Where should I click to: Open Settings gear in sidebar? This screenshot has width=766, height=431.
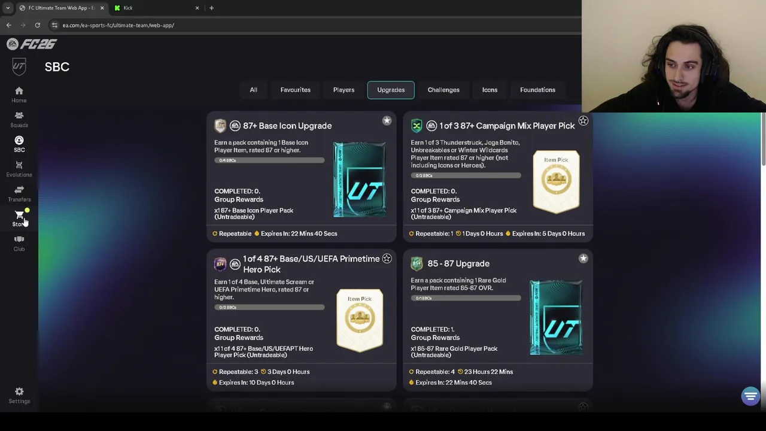19,395
